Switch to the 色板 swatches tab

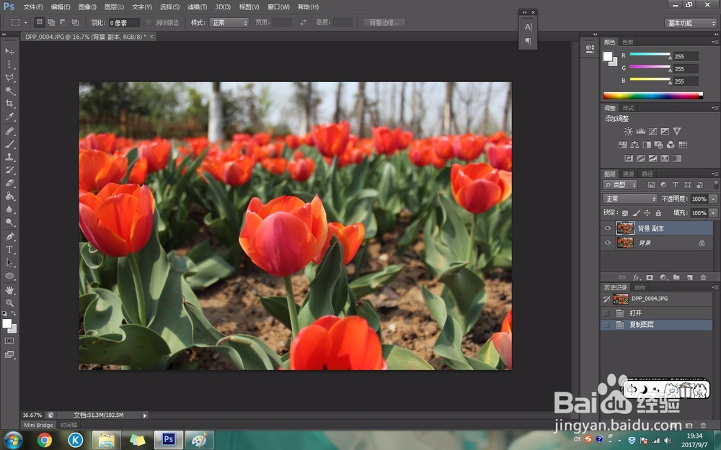pyautogui.click(x=628, y=42)
